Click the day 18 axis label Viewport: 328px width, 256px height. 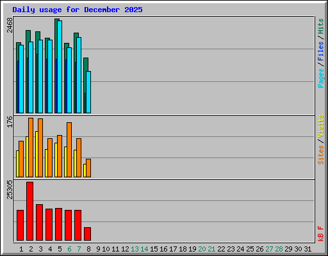pos(183,249)
